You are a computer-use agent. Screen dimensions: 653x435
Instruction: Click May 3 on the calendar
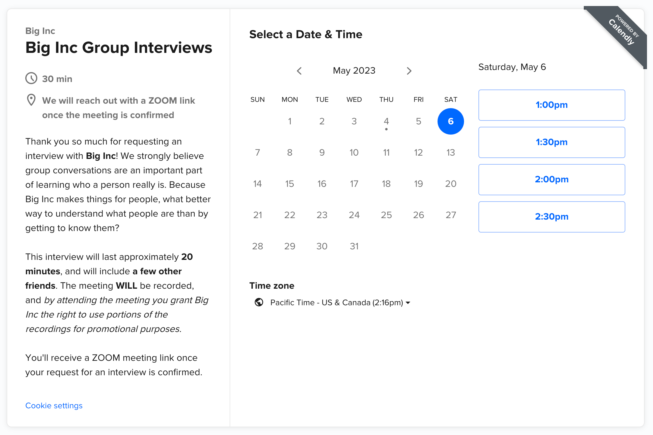[x=354, y=121]
